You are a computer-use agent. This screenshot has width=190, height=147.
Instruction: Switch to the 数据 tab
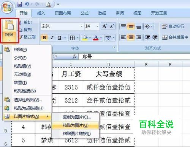pyautogui.click(x=102, y=13)
